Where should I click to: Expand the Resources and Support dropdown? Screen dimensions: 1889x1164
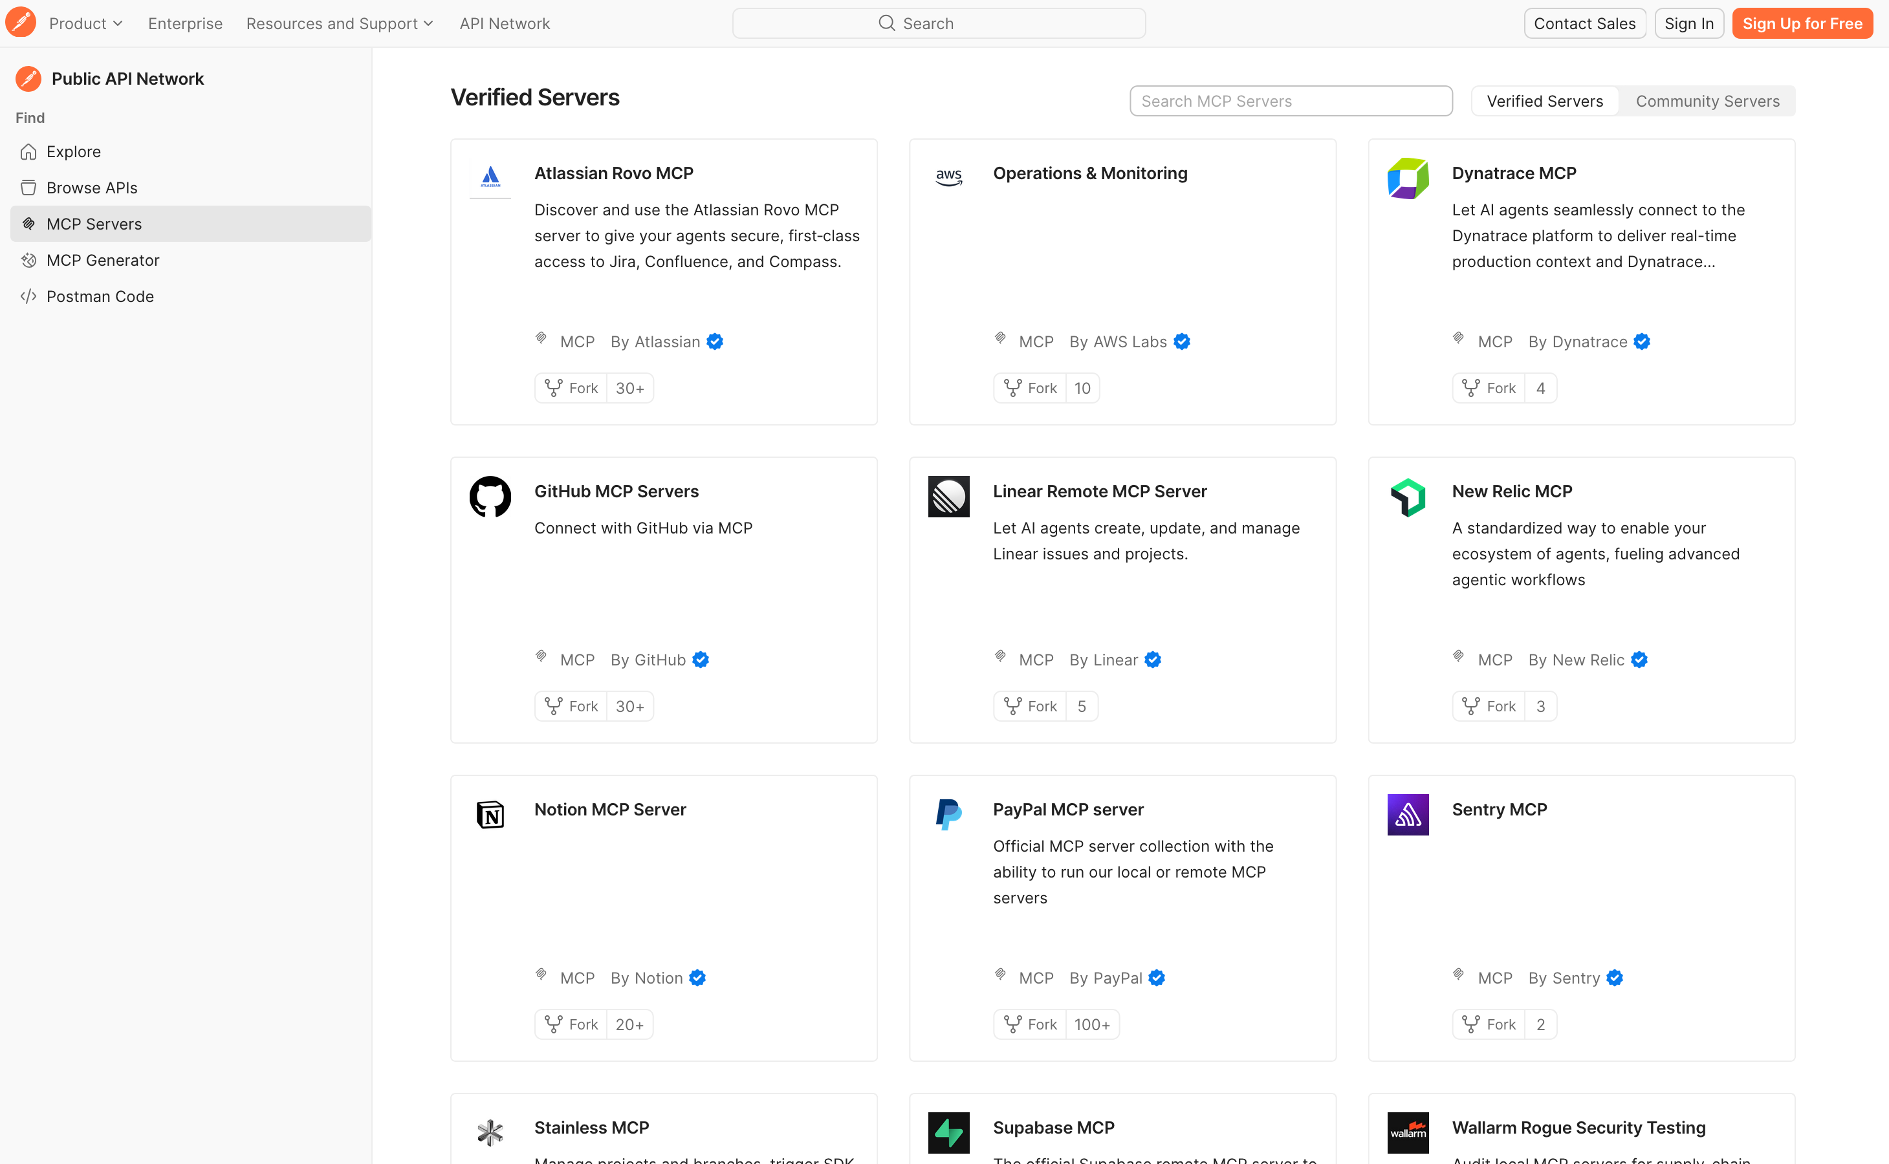click(x=340, y=23)
